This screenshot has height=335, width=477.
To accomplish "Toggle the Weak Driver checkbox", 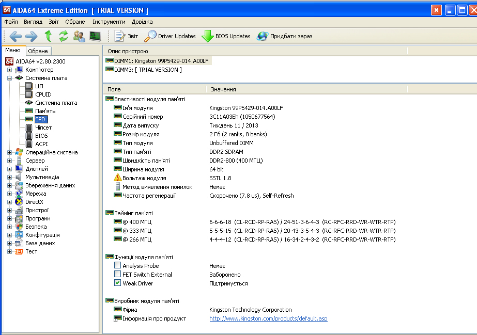I will pos(117,283).
